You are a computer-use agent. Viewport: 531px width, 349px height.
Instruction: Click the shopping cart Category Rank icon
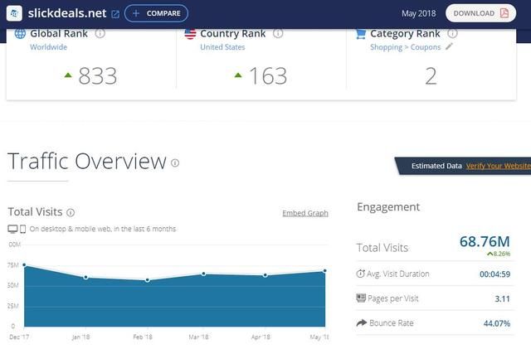(360, 34)
